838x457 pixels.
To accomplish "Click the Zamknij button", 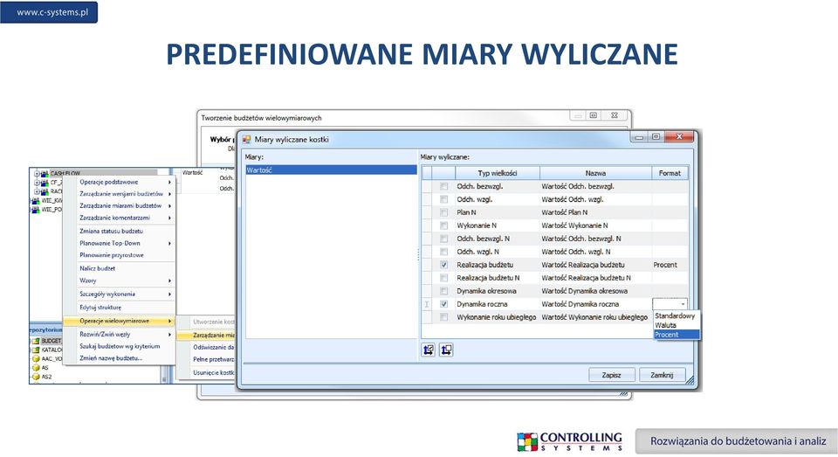I will (662, 375).
